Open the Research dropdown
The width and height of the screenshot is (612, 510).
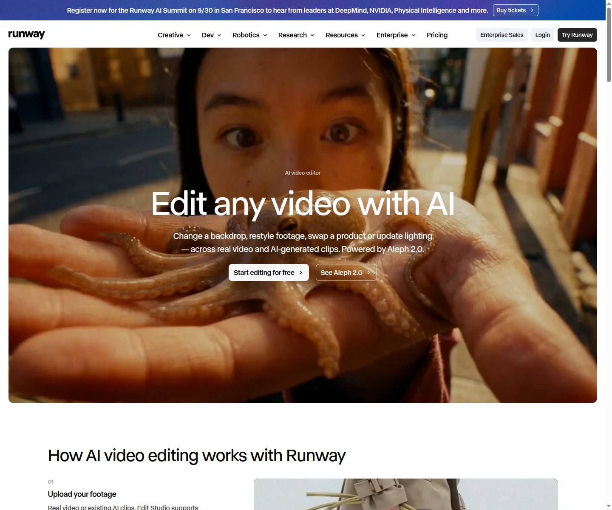pos(297,35)
